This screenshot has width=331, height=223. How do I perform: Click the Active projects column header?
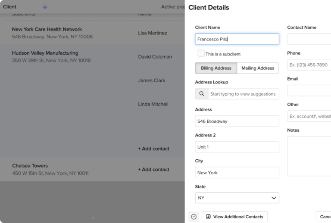click(x=173, y=7)
